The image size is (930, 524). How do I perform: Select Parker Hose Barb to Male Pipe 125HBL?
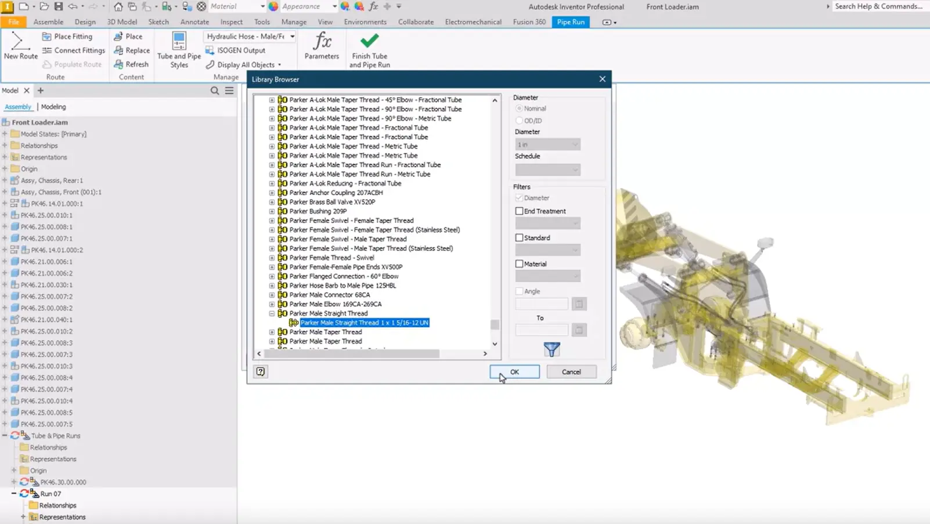pos(343,286)
